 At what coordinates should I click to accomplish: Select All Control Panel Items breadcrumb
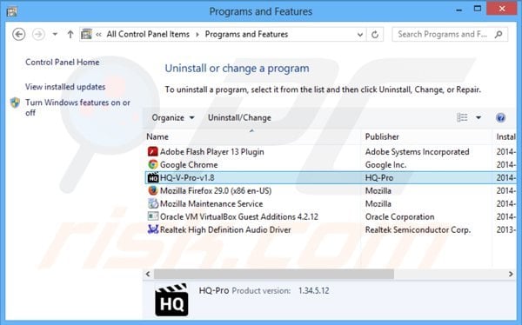click(148, 34)
